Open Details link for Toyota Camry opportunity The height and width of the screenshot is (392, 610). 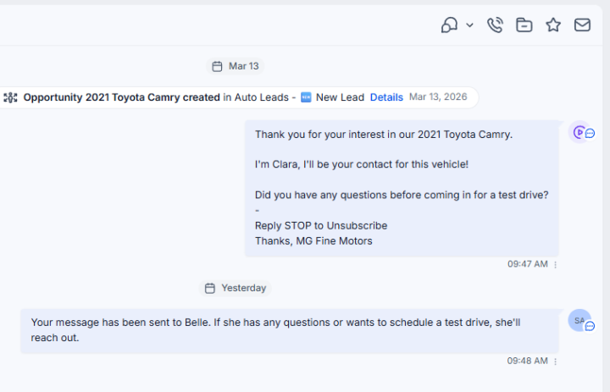pos(386,97)
